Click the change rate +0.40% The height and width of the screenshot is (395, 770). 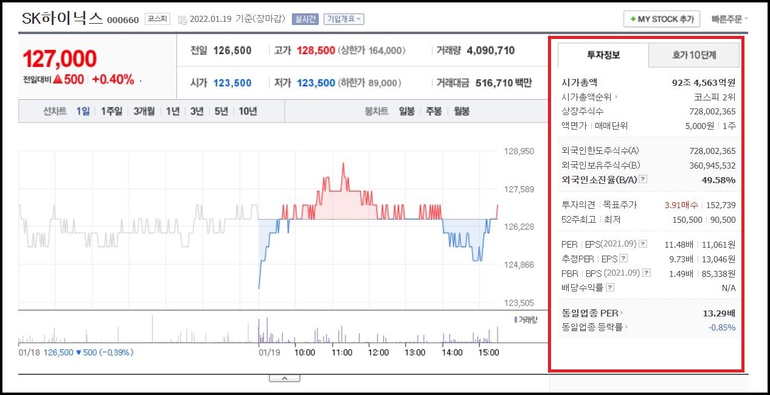(x=113, y=79)
